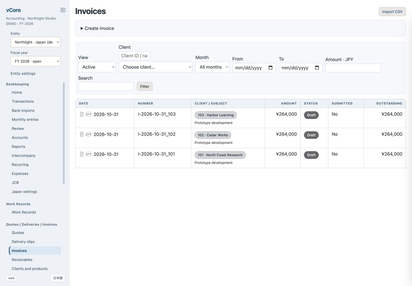Click the Import CSV button

392,12
